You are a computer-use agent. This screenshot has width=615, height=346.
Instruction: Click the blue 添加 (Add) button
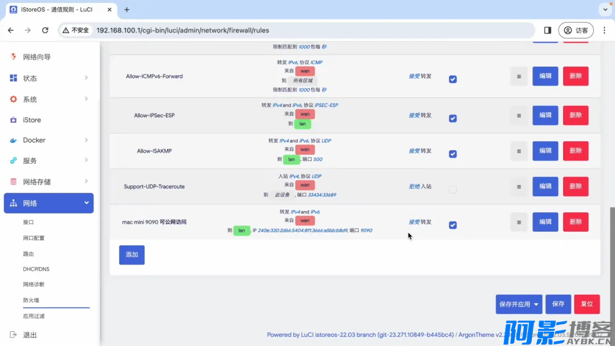pos(132,255)
